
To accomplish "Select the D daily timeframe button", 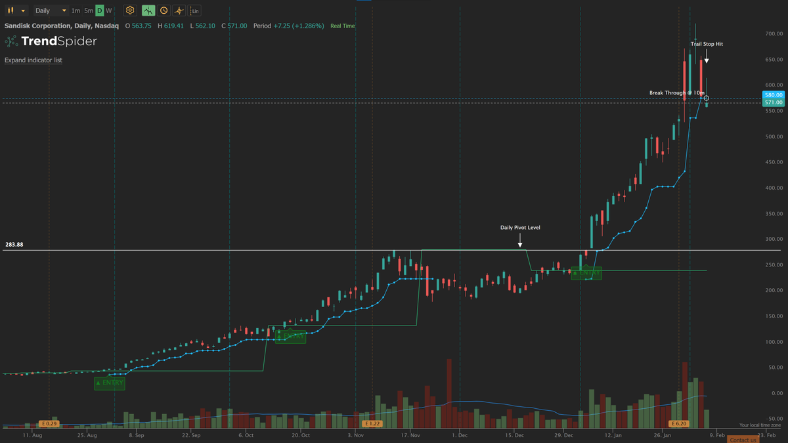I will (99, 11).
